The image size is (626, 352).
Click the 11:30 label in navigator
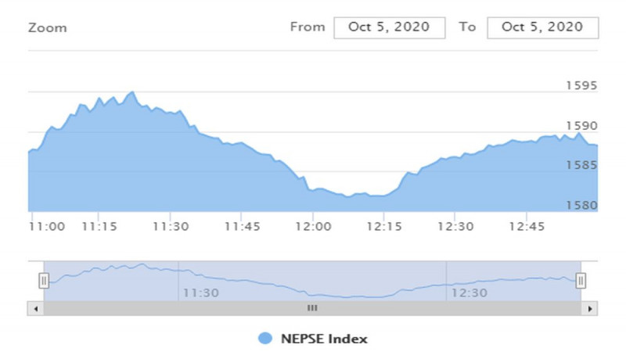click(x=200, y=293)
